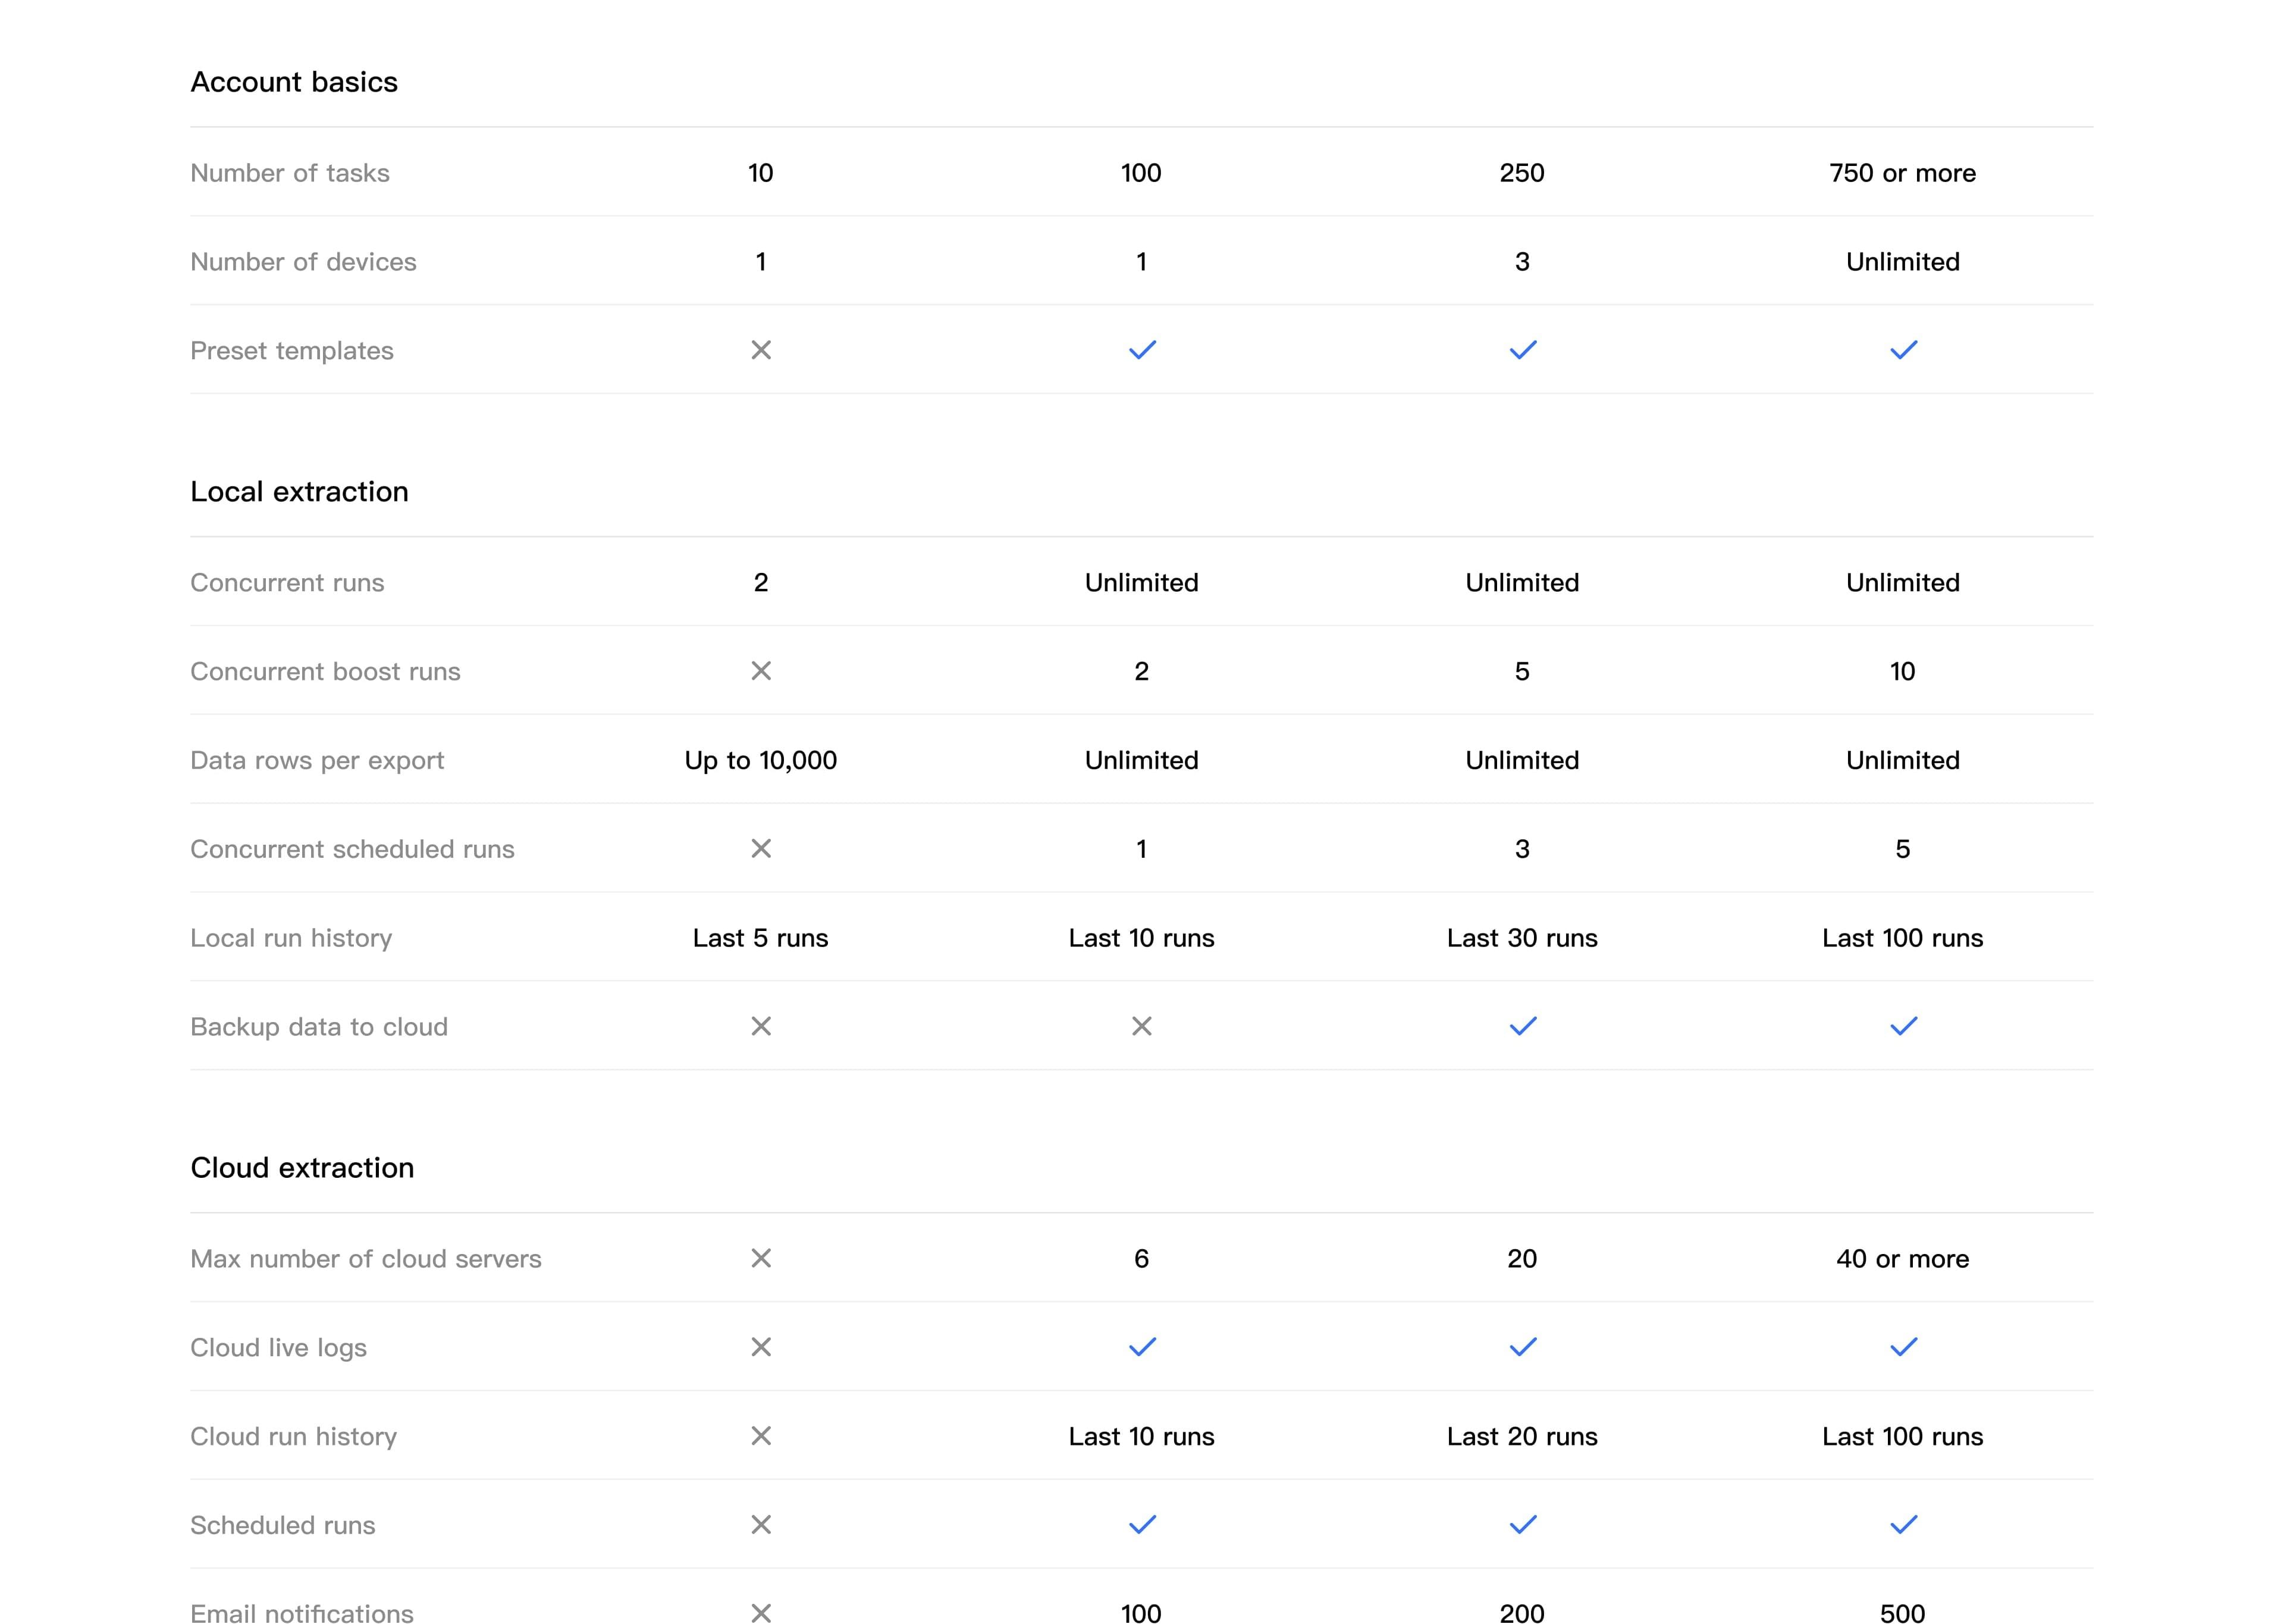Click the Cloud extraction section heading
This screenshot has width=2284, height=1624.
[302, 1168]
